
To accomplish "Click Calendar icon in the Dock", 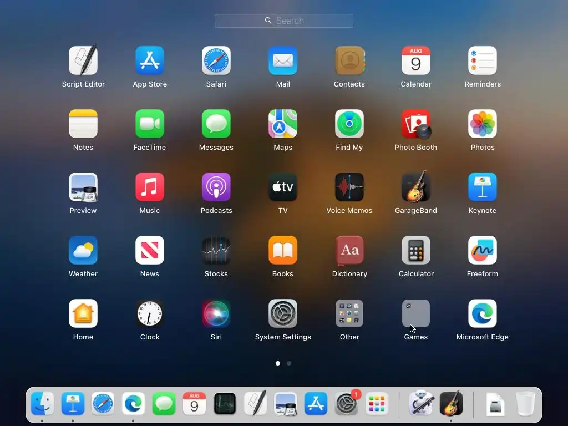I will pyautogui.click(x=194, y=404).
